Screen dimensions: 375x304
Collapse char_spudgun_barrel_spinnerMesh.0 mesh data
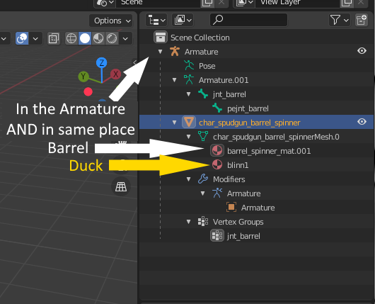(188, 137)
